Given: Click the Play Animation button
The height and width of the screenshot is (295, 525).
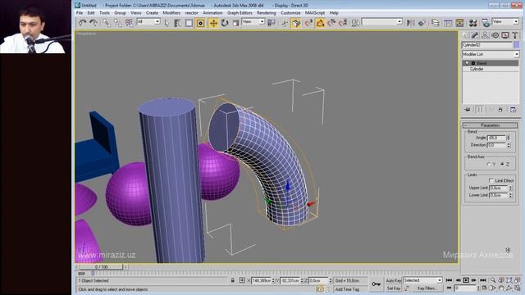Looking at the screenshot, I should 466,280.
